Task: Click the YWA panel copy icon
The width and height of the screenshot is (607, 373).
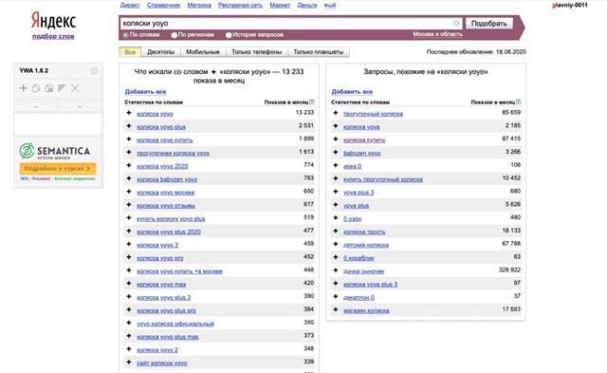Action: pos(36,88)
